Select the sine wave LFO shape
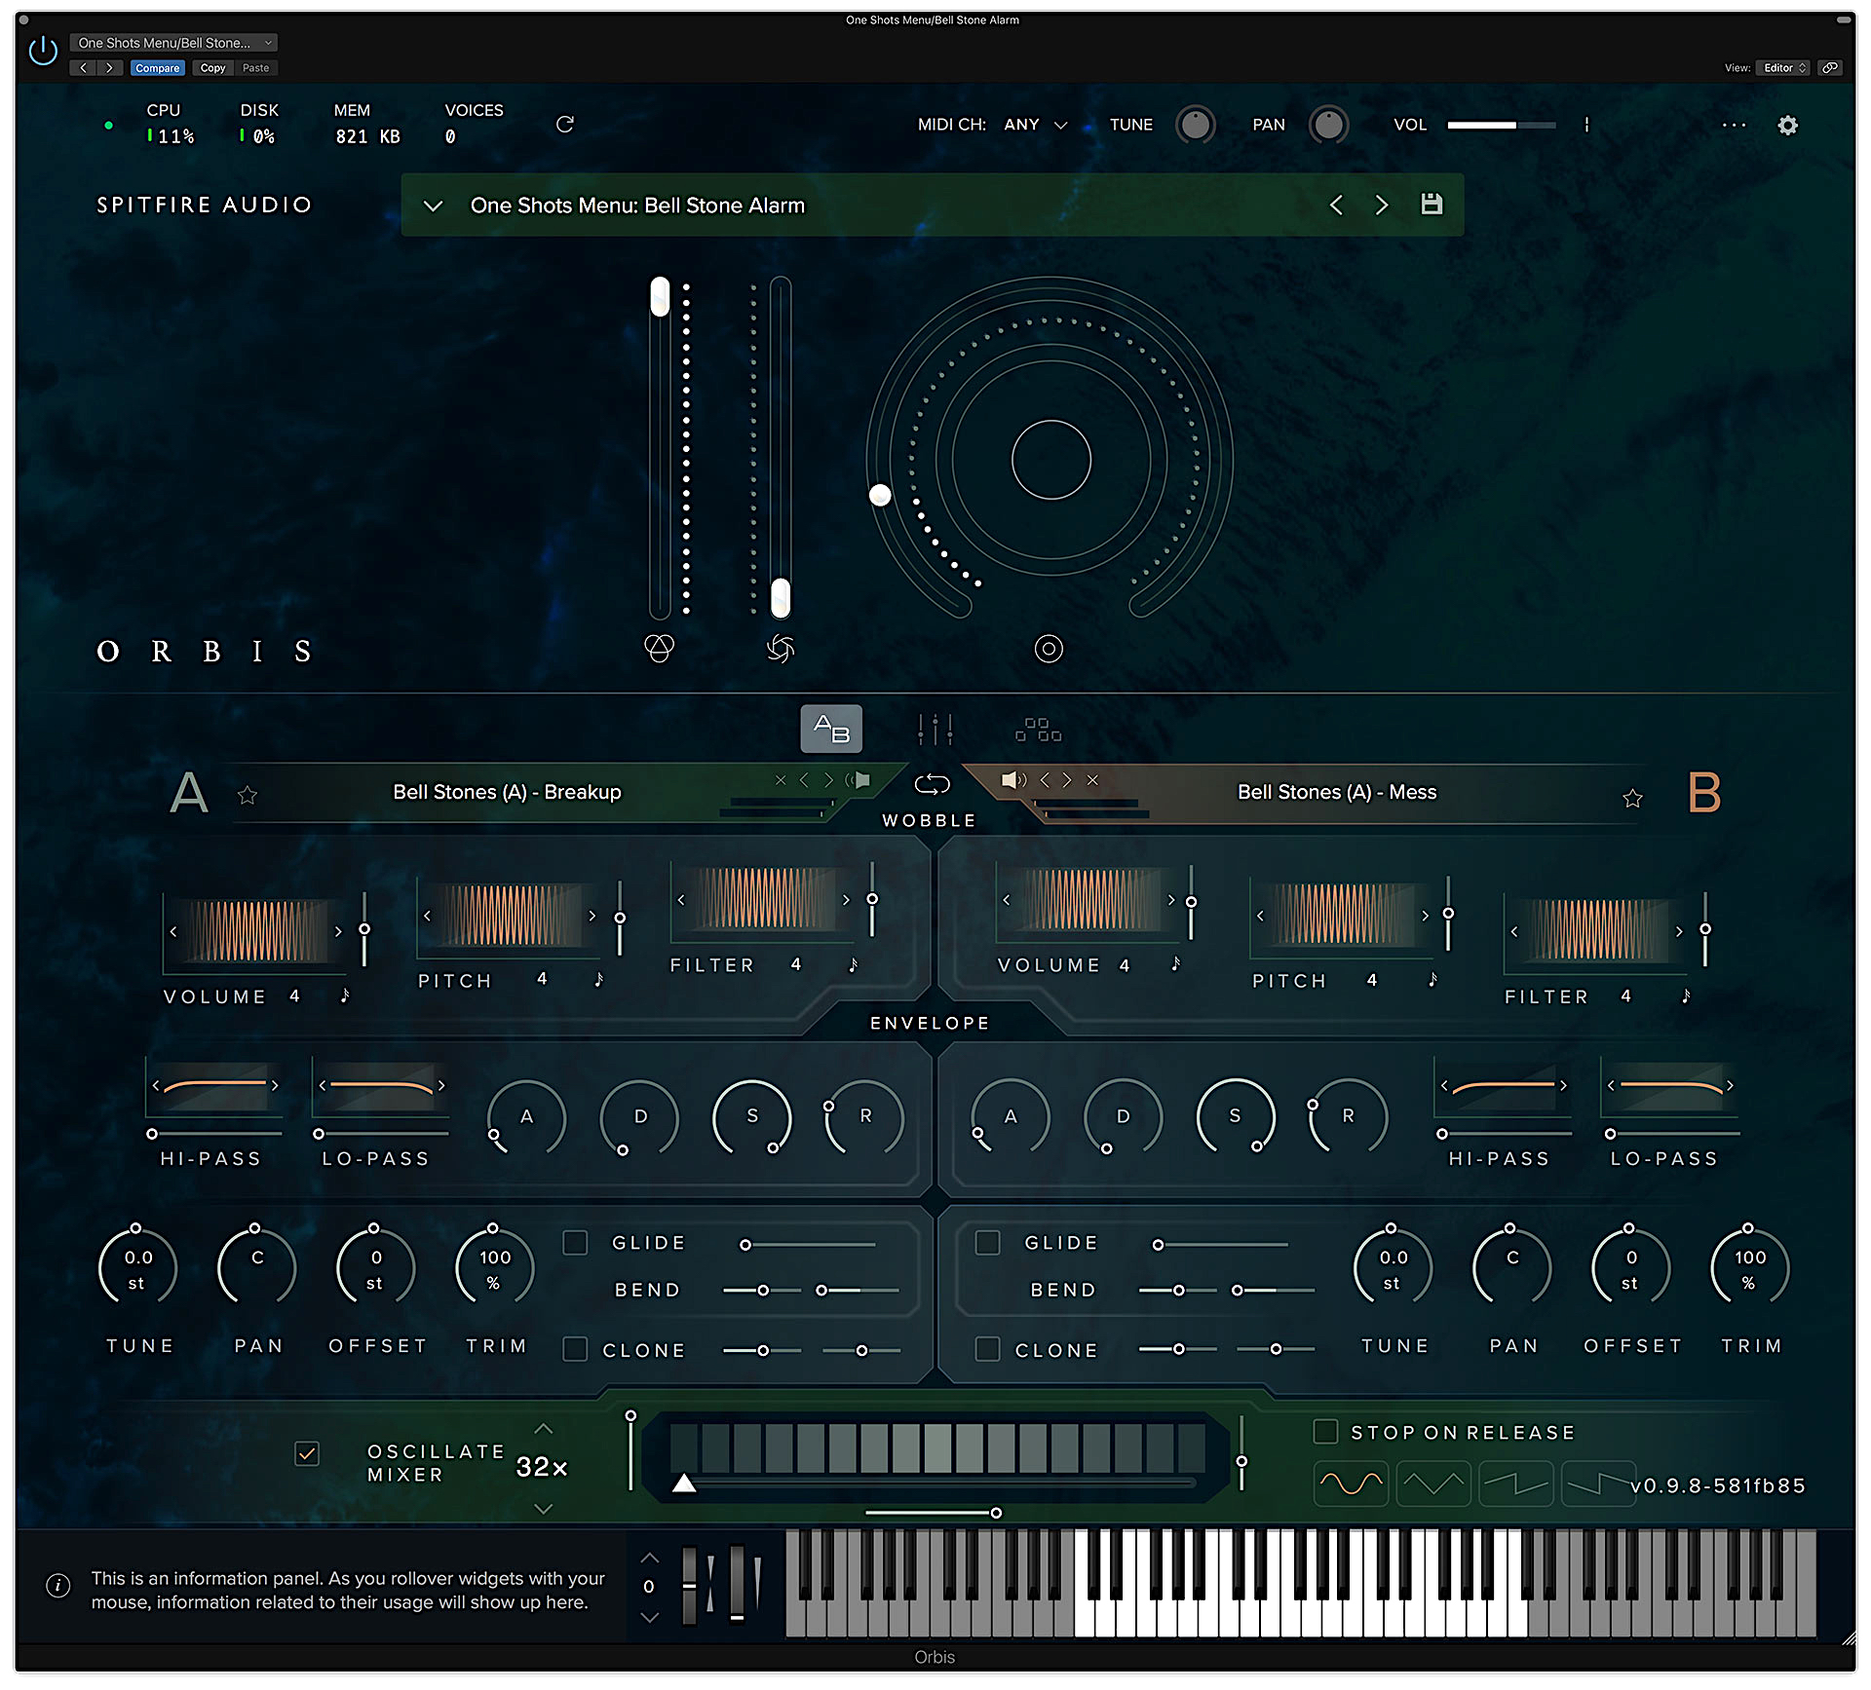 click(1351, 1483)
